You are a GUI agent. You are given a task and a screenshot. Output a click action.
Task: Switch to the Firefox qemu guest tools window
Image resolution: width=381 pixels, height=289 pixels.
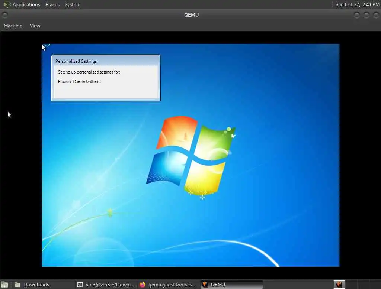[168, 285]
